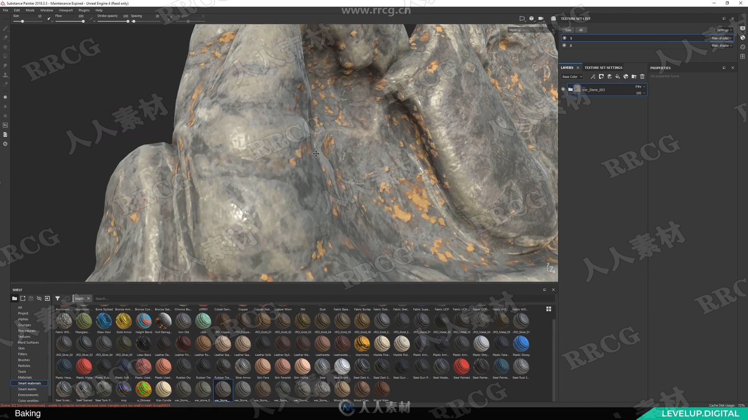Open the Display settings icon on right dock
748x420 pixels.
[x=743, y=28]
